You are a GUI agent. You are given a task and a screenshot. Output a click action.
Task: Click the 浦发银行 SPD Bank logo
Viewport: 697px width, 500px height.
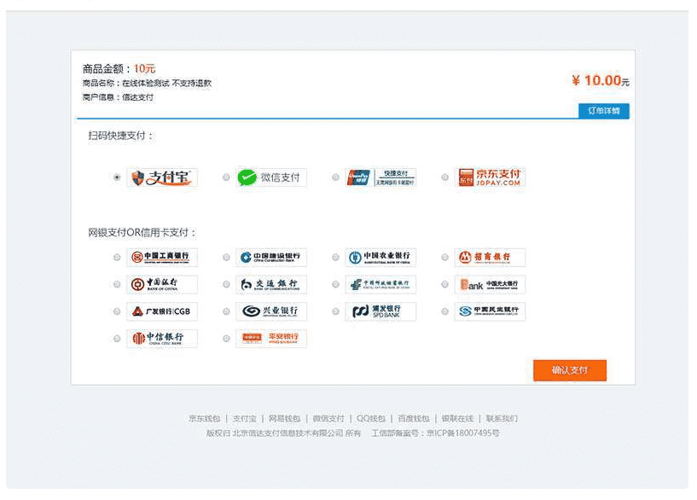pyautogui.click(x=380, y=311)
